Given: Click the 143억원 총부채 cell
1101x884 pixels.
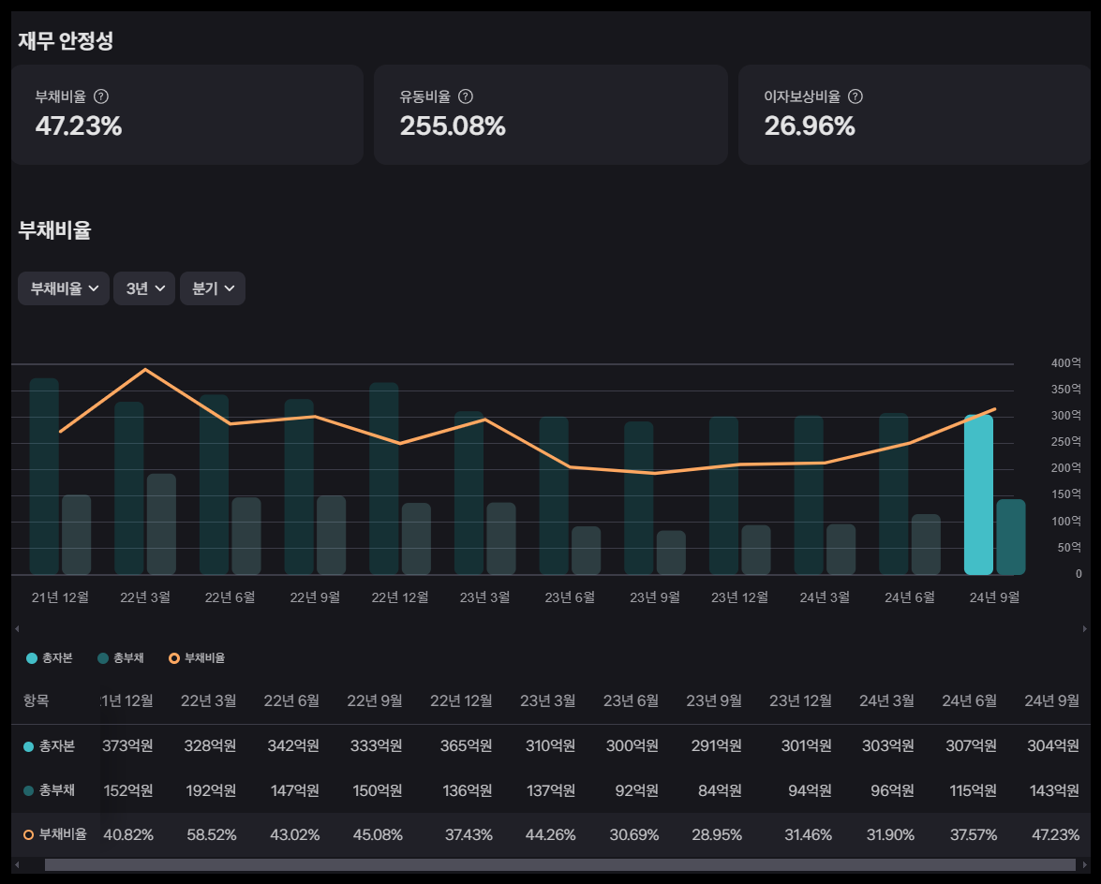Looking at the screenshot, I should 1055,790.
